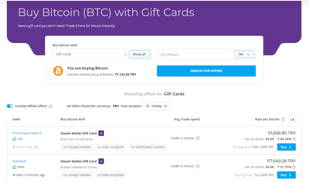This screenshot has height=182, width=309.
Task: Click the SEARCH FOR OFFERS button
Action: (206, 71)
